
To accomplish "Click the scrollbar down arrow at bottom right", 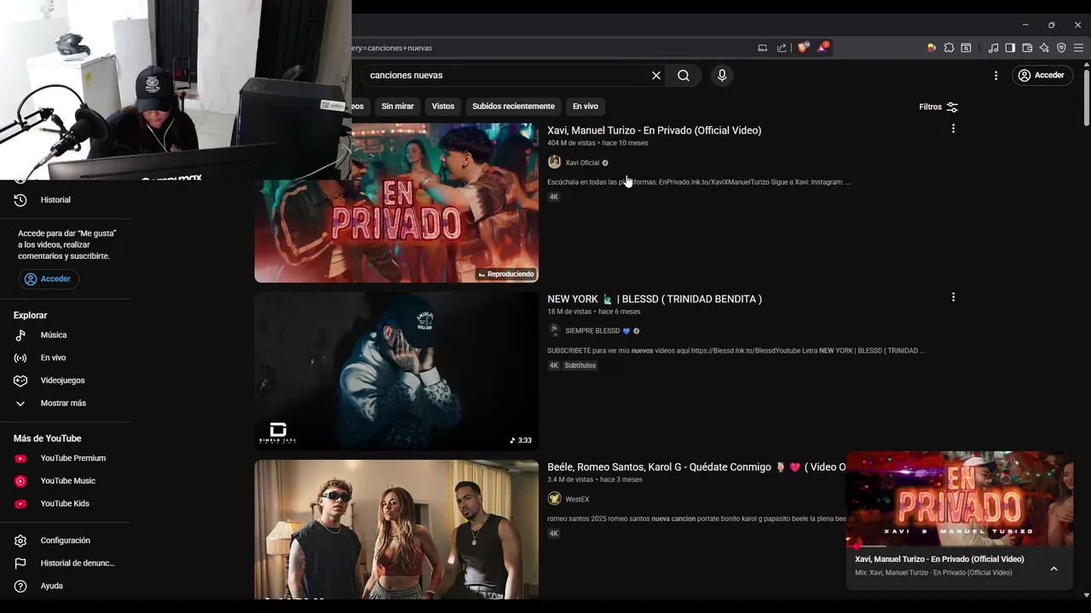I will pyautogui.click(x=1086, y=594).
